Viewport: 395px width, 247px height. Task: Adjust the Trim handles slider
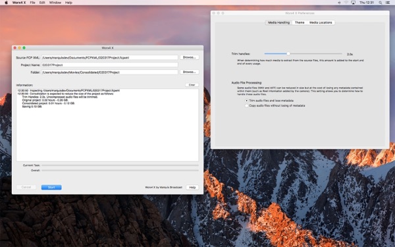(288, 54)
